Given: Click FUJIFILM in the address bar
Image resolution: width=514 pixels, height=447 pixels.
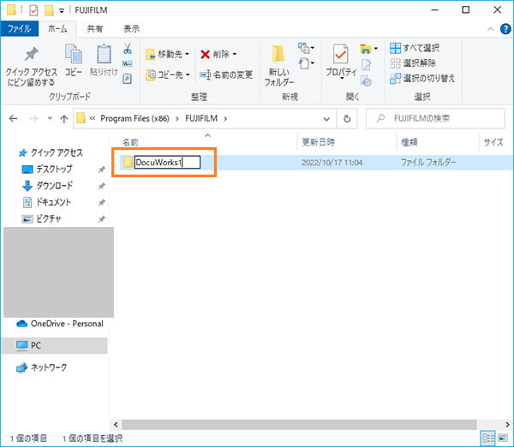Looking at the screenshot, I should (201, 118).
